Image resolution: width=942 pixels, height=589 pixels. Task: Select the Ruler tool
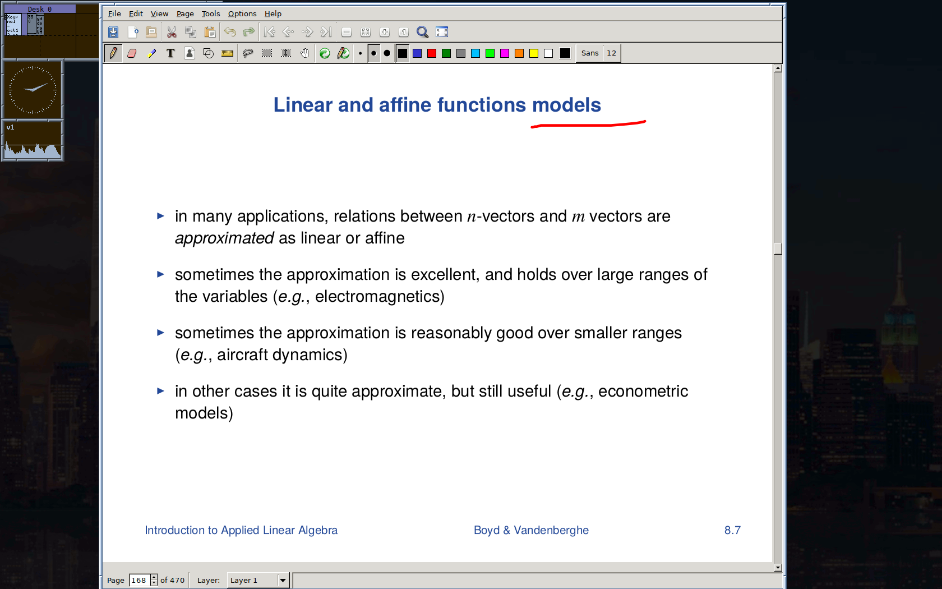(x=227, y=53)
